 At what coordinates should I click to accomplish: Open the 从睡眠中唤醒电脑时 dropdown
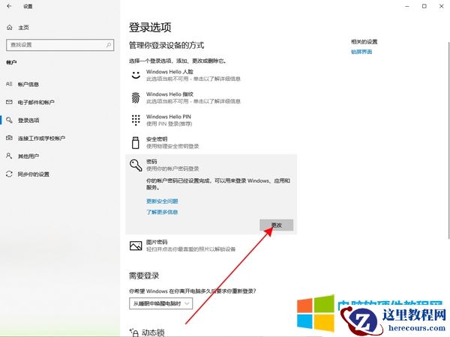point(160,303)
